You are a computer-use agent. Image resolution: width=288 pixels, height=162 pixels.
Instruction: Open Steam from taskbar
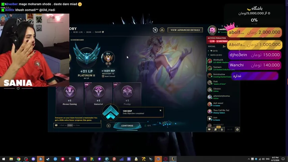tap(48, 159)
